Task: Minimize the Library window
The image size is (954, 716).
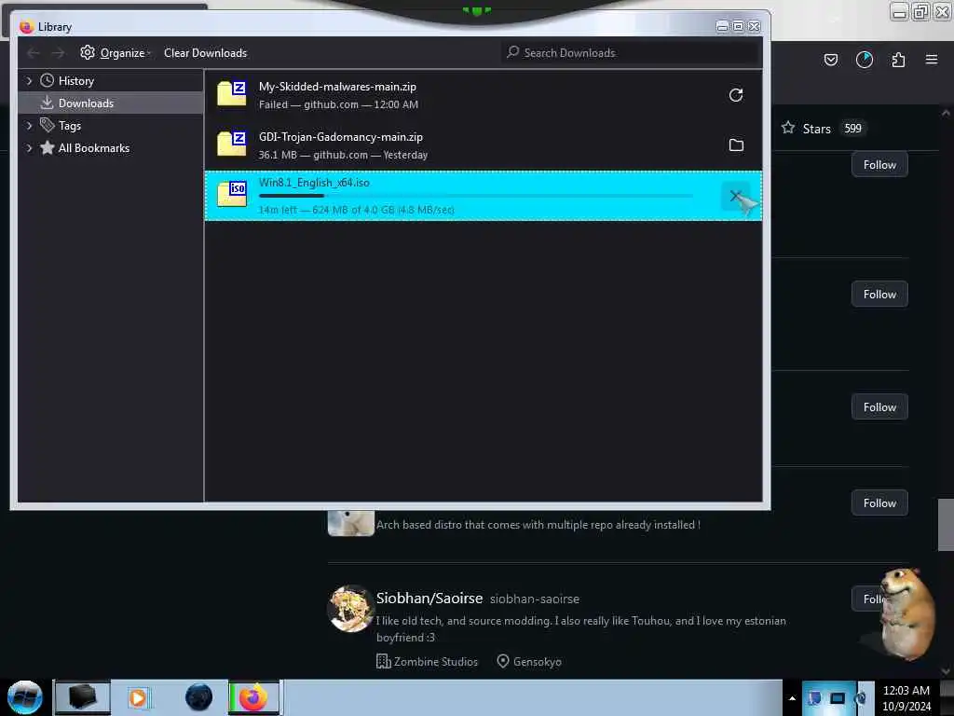Action: 722,26
